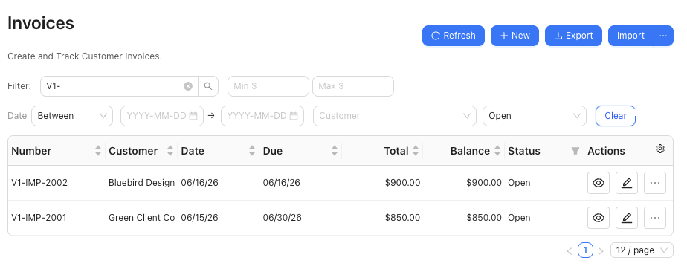
Task: Click the Import button
Action: tap(630, 36)
